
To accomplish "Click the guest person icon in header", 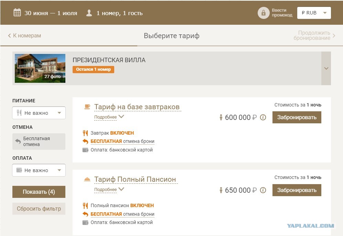I will (89, 13).
